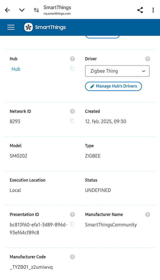Image resolution: width=160 pixels, height=280 pixels.
Task: Navigate back using the back arrow
Action: (x=7, y=10)
